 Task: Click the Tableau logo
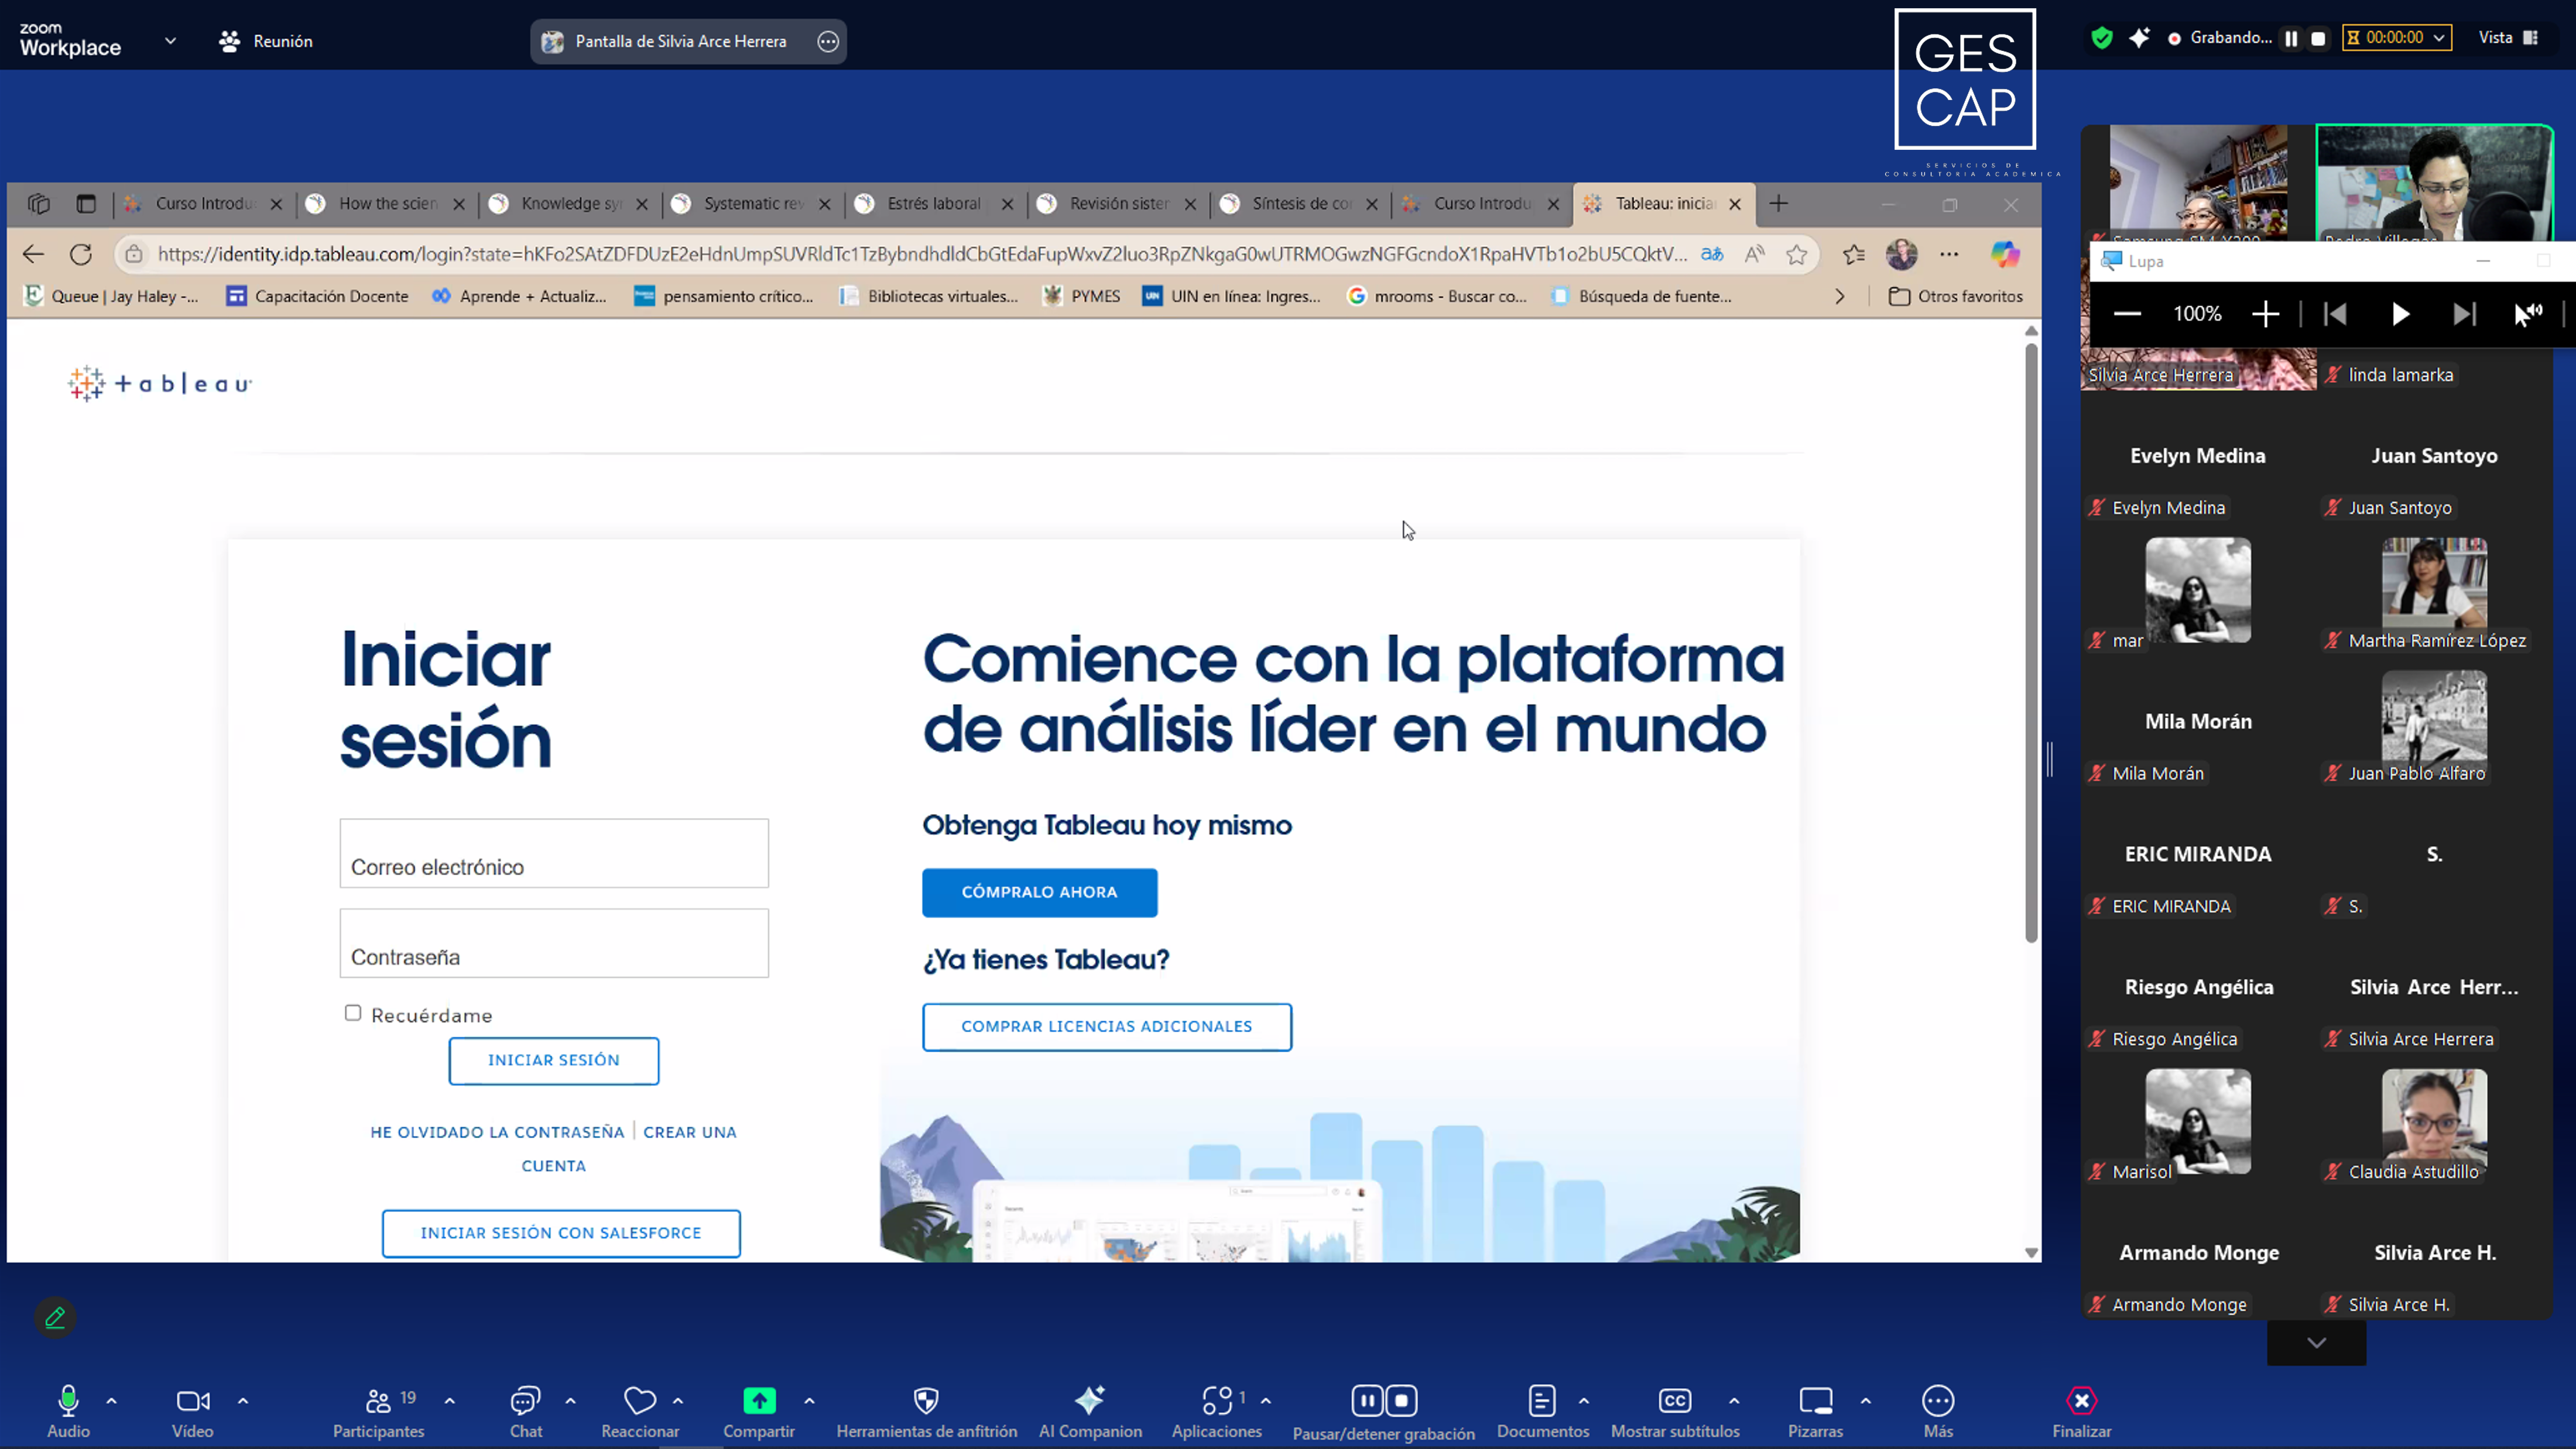click(160, 384)
